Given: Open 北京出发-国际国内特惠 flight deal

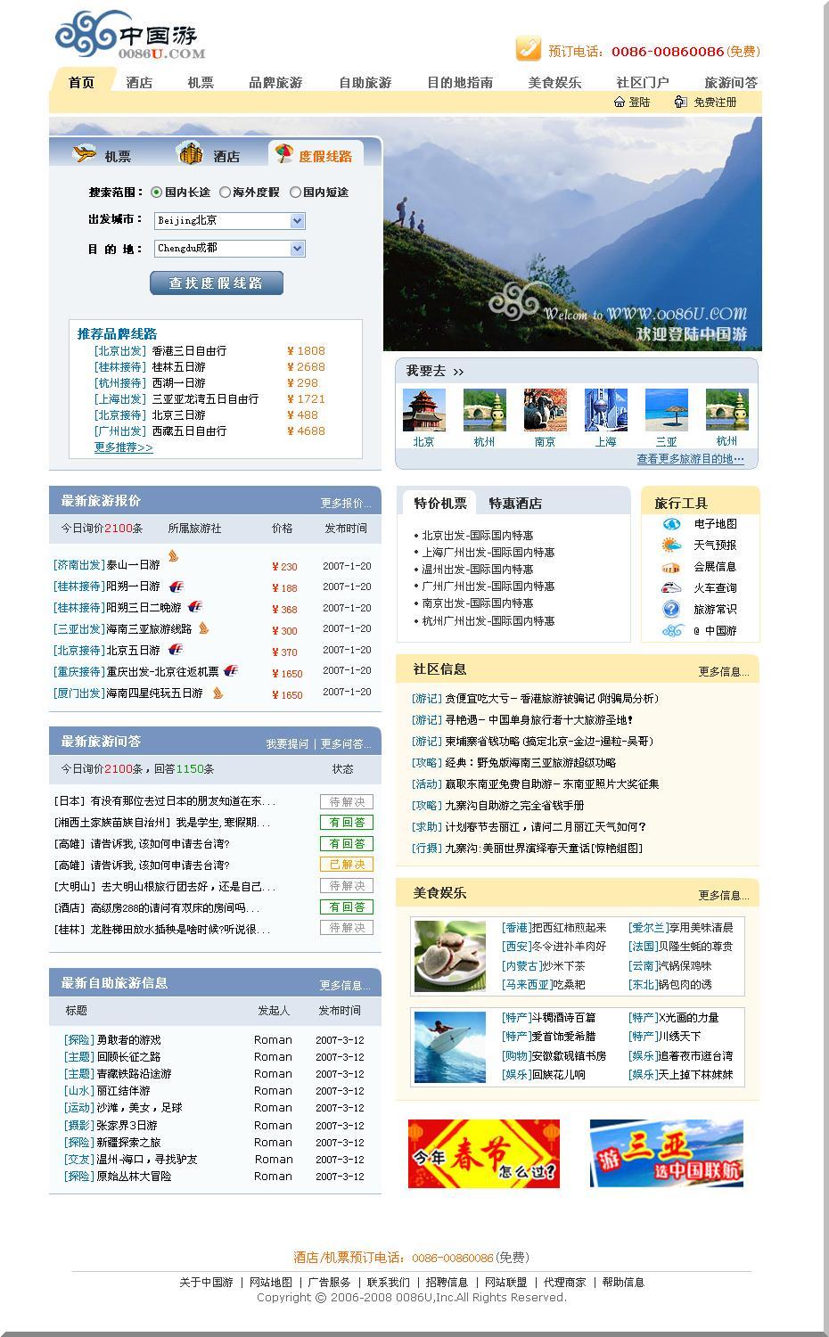Looking at the screenshot, I should coord(478,536).
